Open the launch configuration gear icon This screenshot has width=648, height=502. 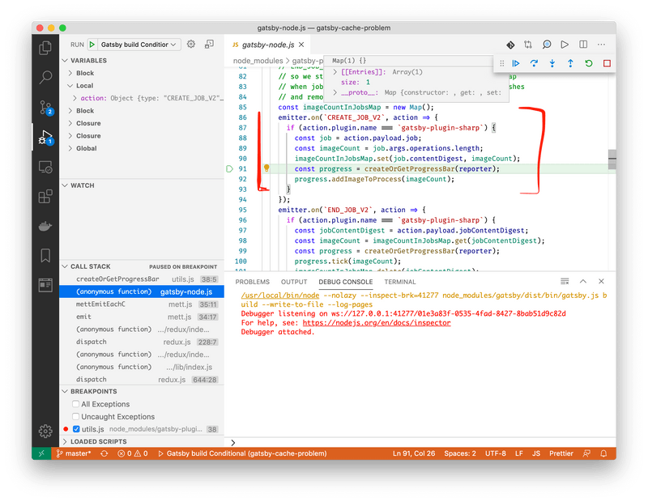point(191,45)
